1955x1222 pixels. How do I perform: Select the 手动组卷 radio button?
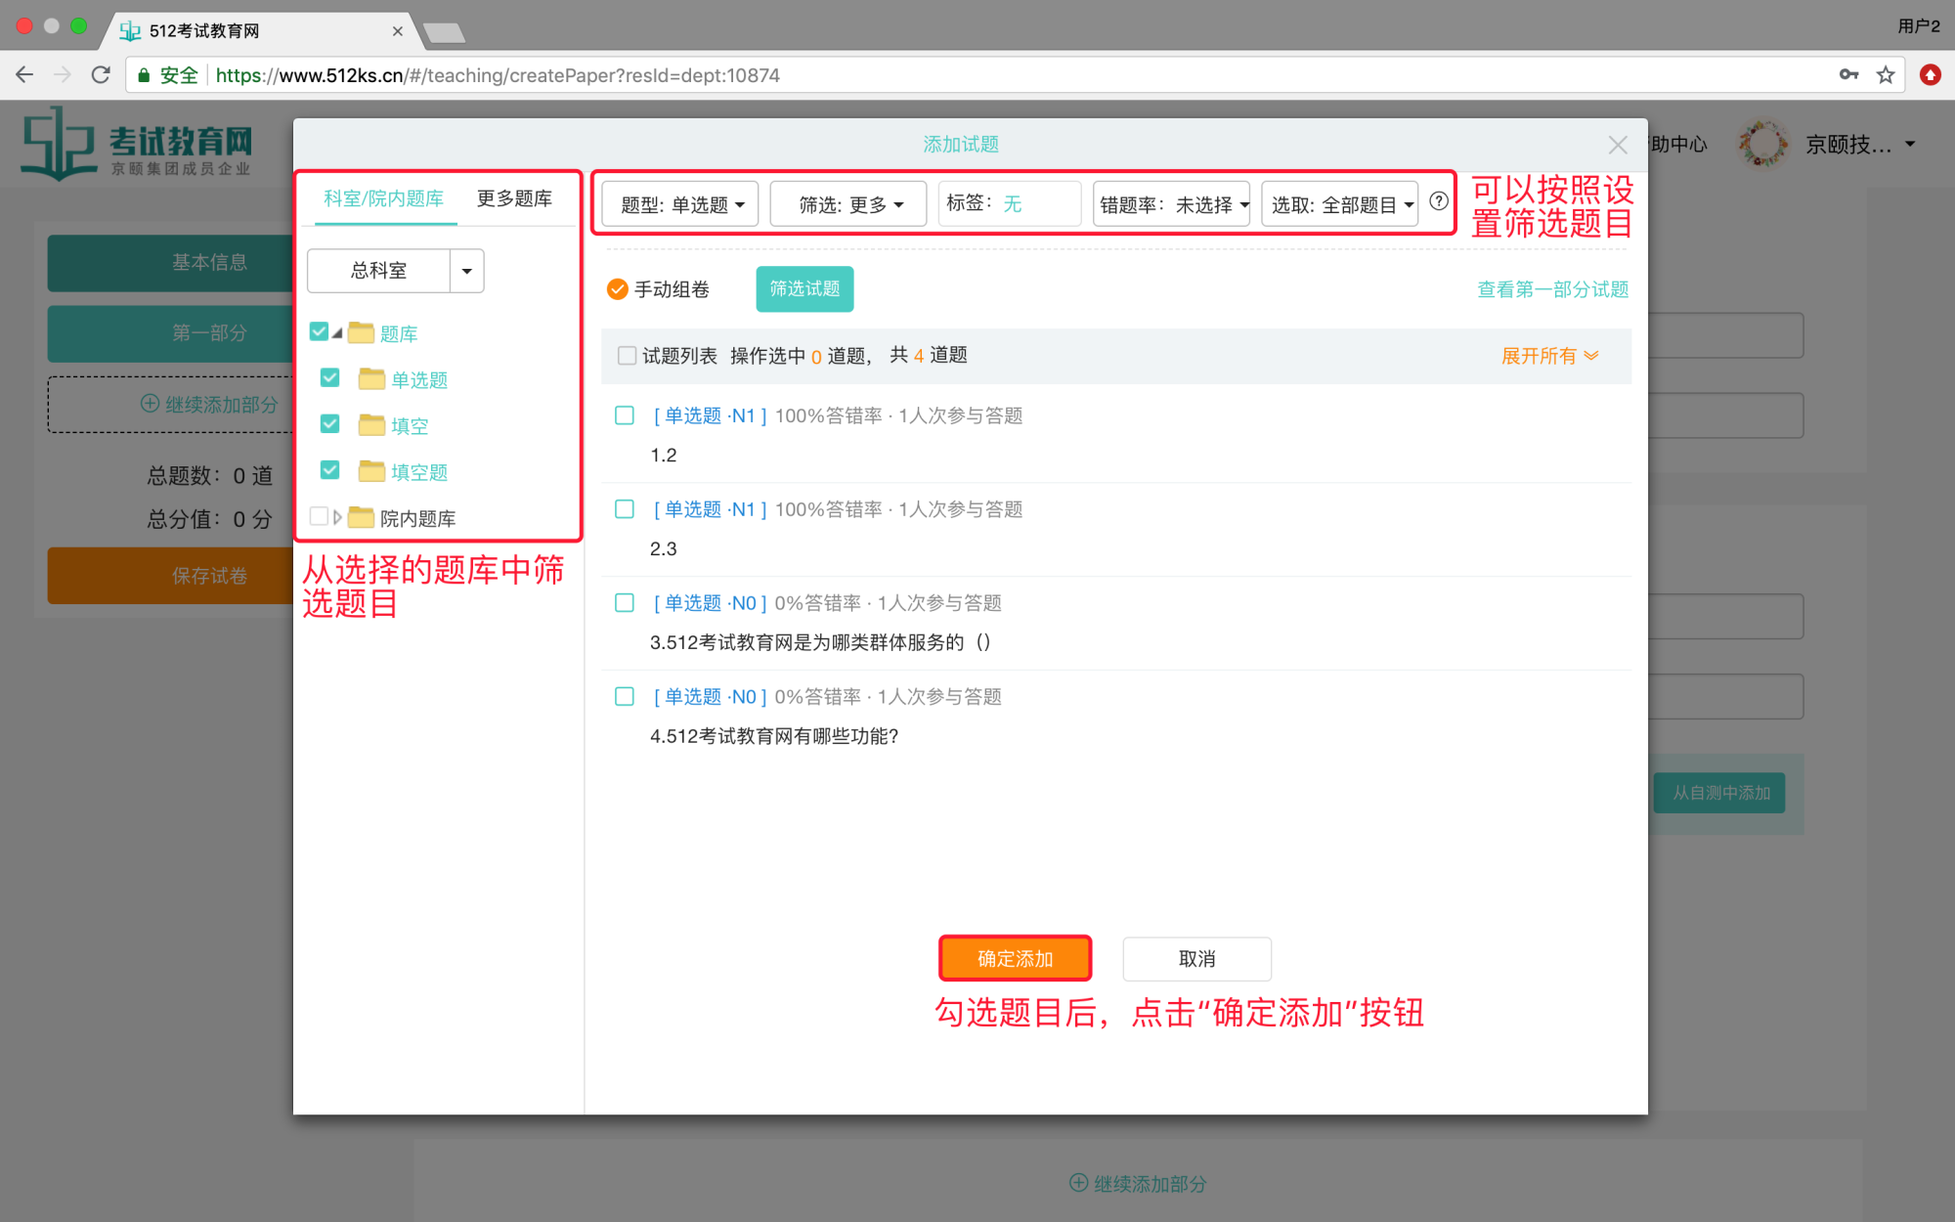pos(617,288)
